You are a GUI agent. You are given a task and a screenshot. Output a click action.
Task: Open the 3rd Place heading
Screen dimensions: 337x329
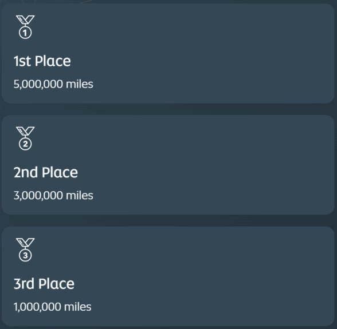[x=44, y=284]
